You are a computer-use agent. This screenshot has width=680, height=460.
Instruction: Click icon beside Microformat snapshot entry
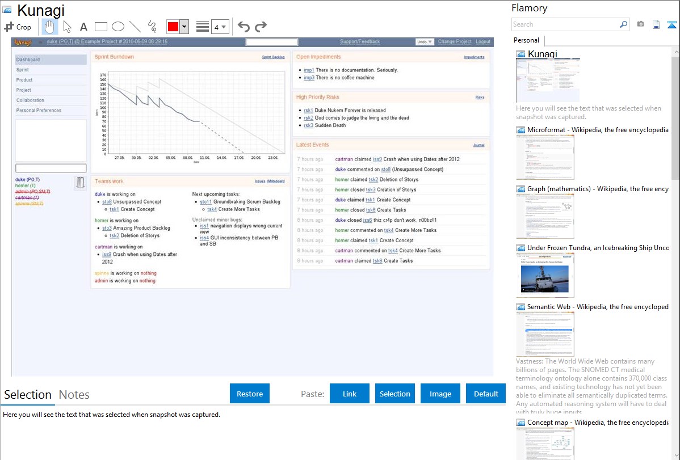coord(521,130)
